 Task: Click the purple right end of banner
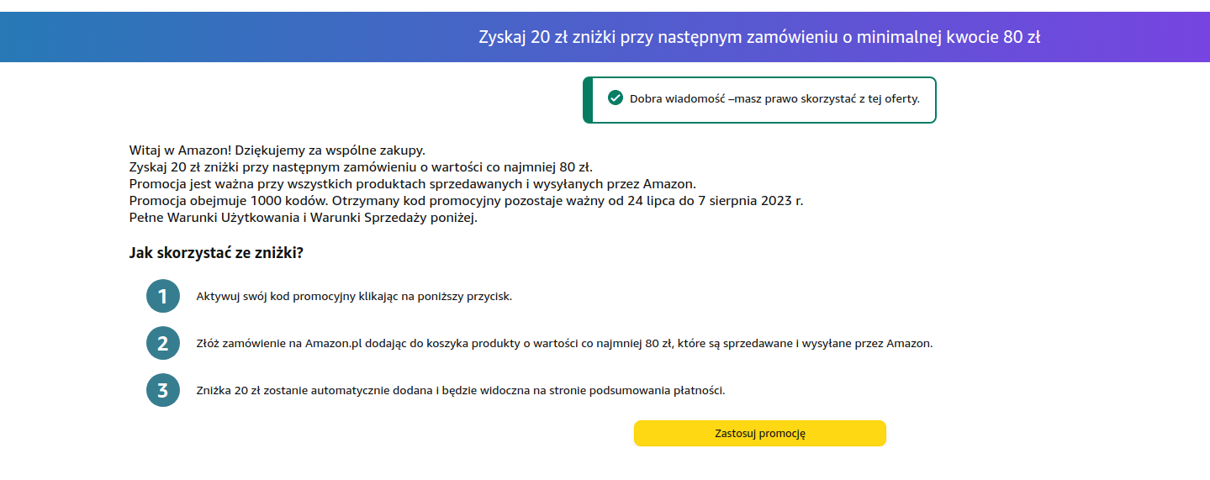[1160, 37]
